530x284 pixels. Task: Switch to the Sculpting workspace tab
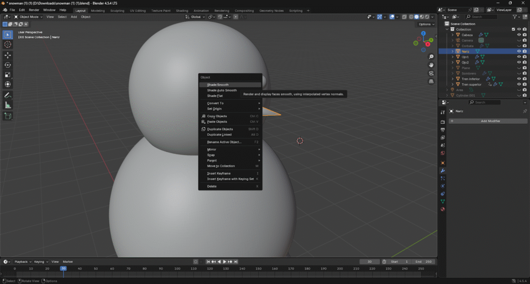(x=117, y=10)
